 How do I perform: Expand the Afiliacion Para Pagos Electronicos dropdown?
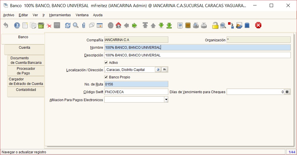tap(166, 99)
